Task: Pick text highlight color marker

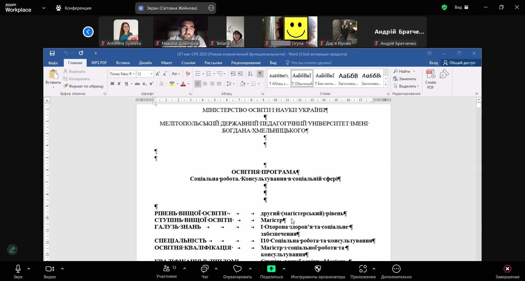Action: point(172,84)
